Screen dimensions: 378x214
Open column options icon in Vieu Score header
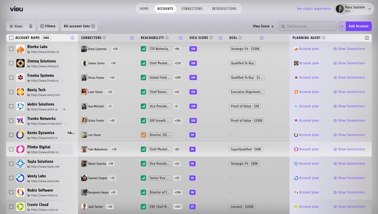[221, 38]
